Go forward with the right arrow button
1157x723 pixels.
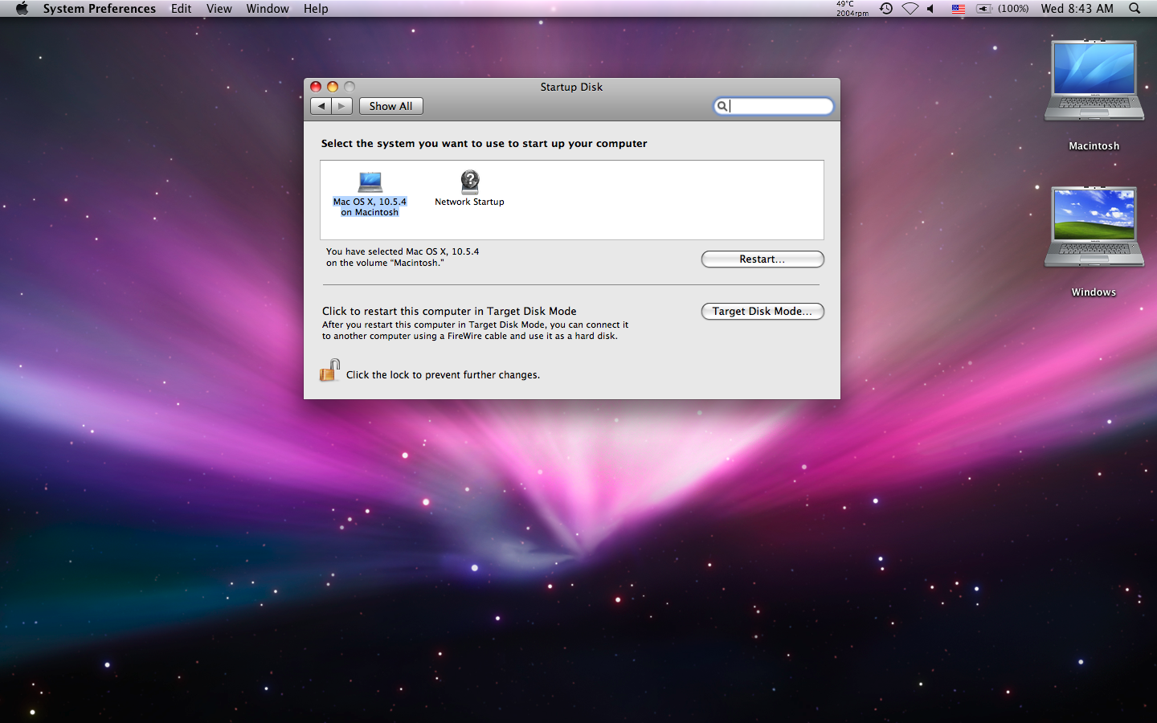coord(342,106)
